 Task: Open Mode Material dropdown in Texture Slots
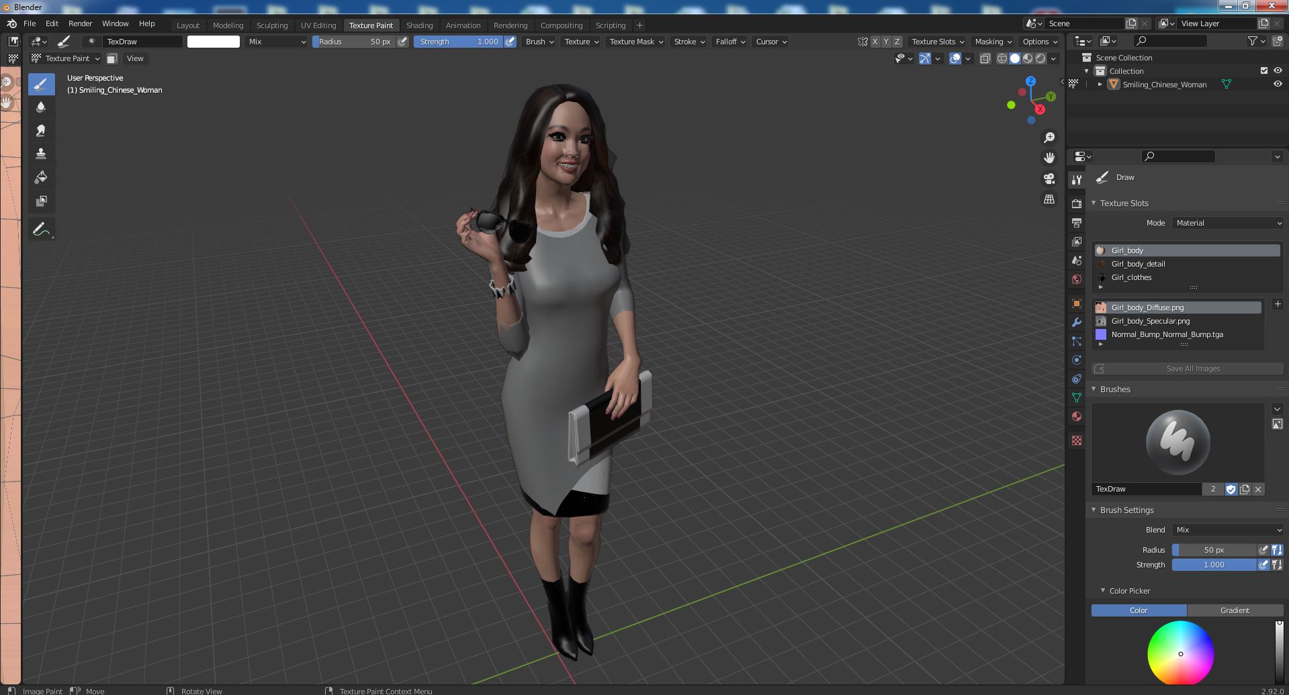(x=1227, y=223)
